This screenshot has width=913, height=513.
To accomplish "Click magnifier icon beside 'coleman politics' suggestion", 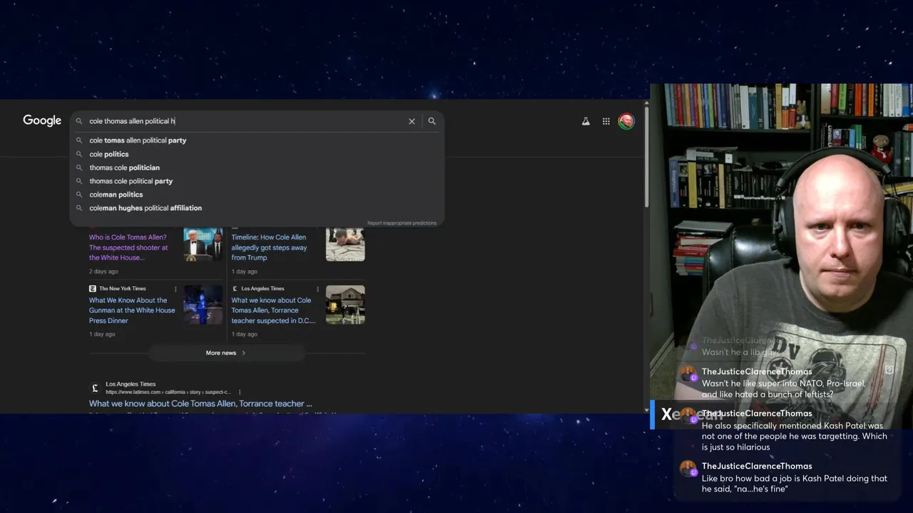I will (79, 195).
